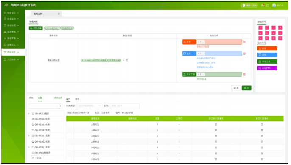Open notifications icon with red dot

tap(263, 6)
